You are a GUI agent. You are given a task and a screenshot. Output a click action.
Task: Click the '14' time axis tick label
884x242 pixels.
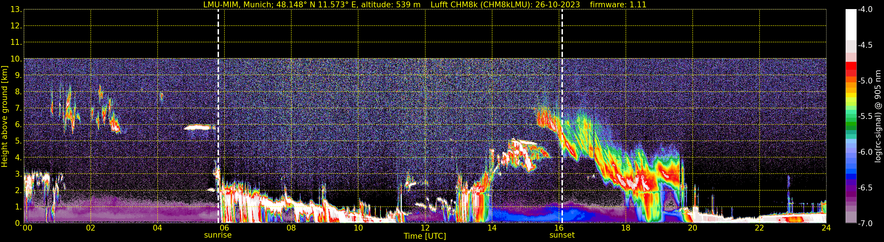(x=492, y=228)
